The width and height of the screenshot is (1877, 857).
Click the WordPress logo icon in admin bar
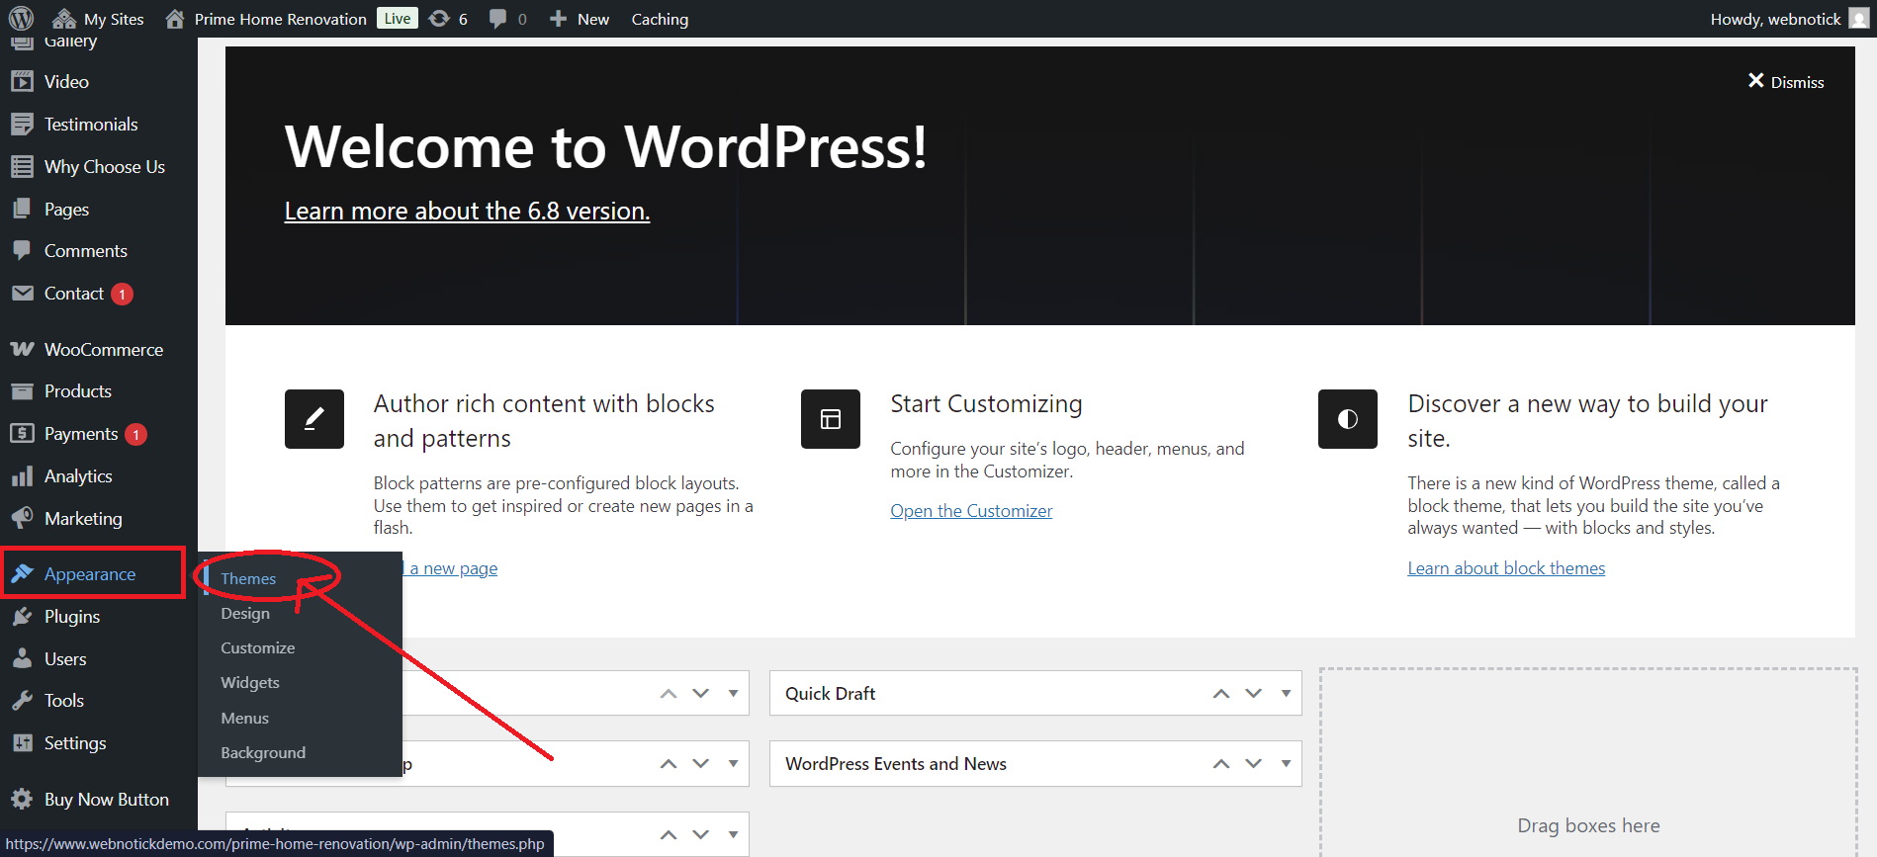[x=21, y=19]
